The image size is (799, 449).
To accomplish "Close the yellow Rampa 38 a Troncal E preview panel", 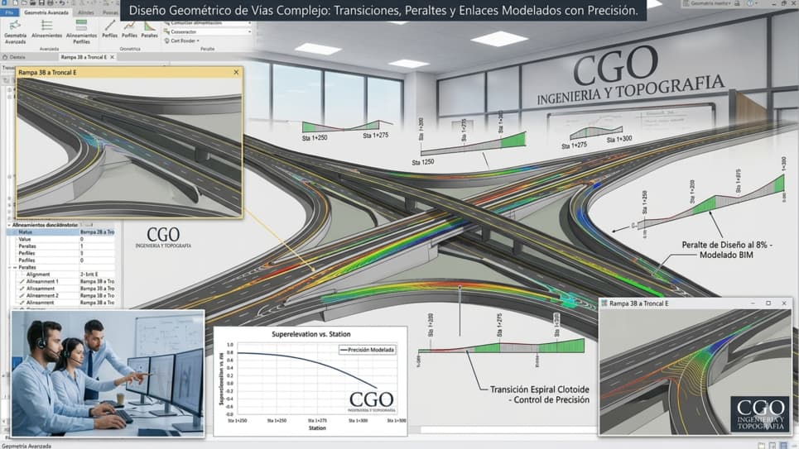I will pos(236,72).
